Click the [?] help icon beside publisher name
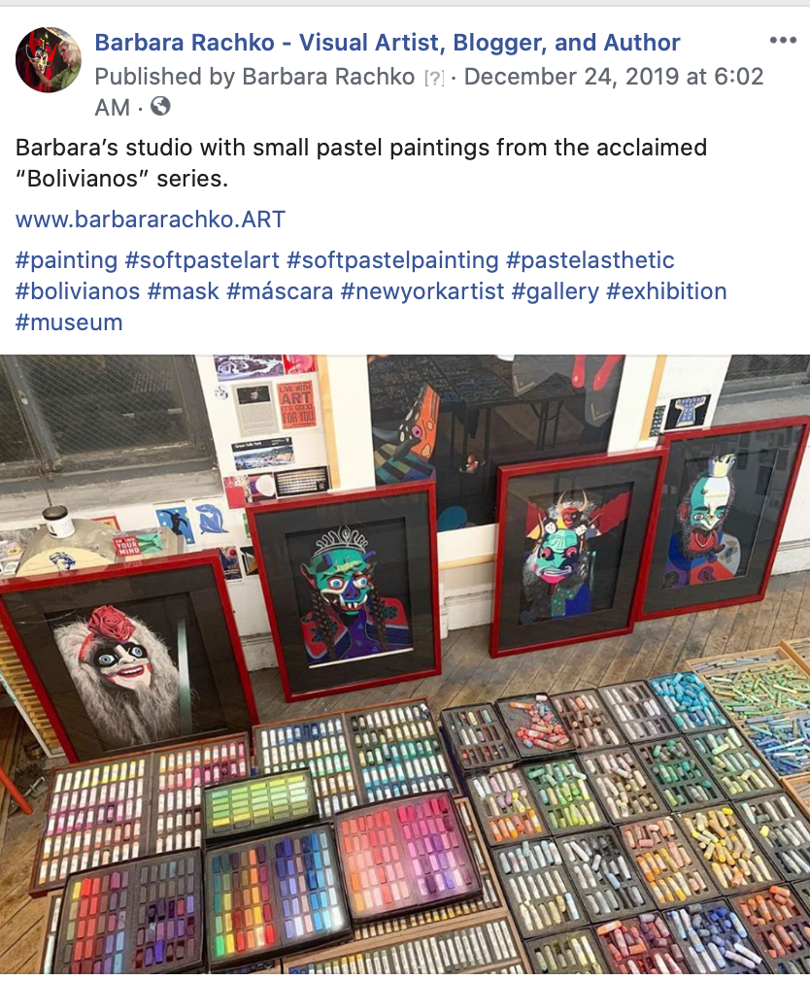Image resolution: width=810 pixels, height=981 pixels. [x=433, y=78]
